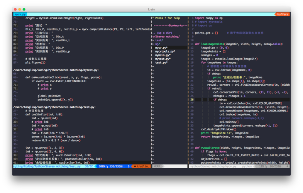Click the mytest.py file path header

[56, 70]
